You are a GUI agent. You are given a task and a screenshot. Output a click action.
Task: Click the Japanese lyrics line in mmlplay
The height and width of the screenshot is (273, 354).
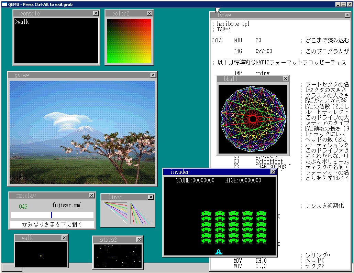point(52,224)
